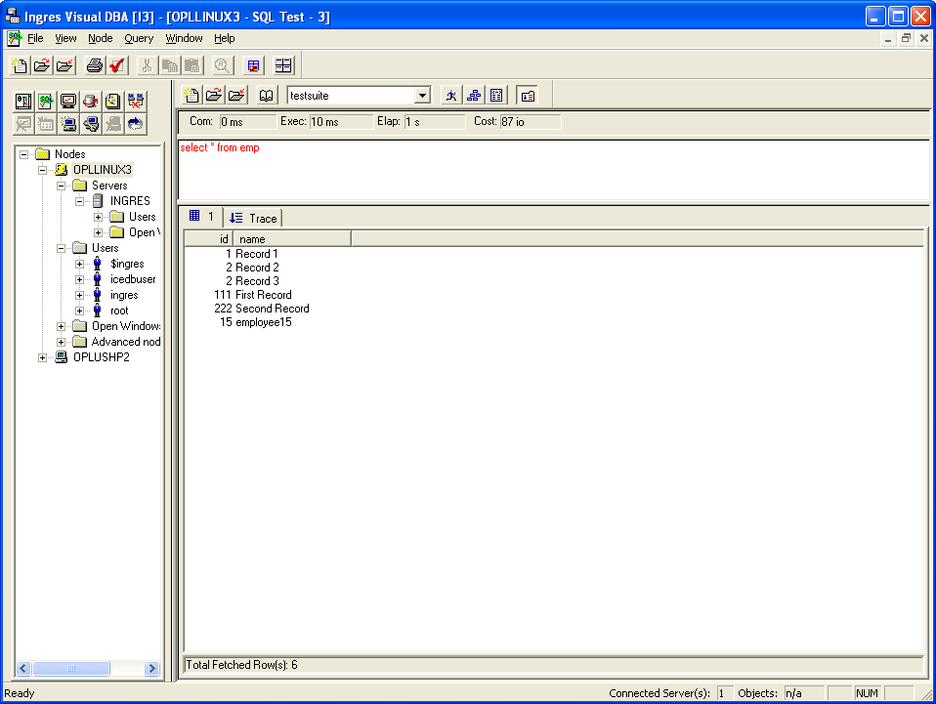This screenshot has width=936, height=704.
Task: Click the Cost value '87 io'
Action: click(x=531, y=122)
